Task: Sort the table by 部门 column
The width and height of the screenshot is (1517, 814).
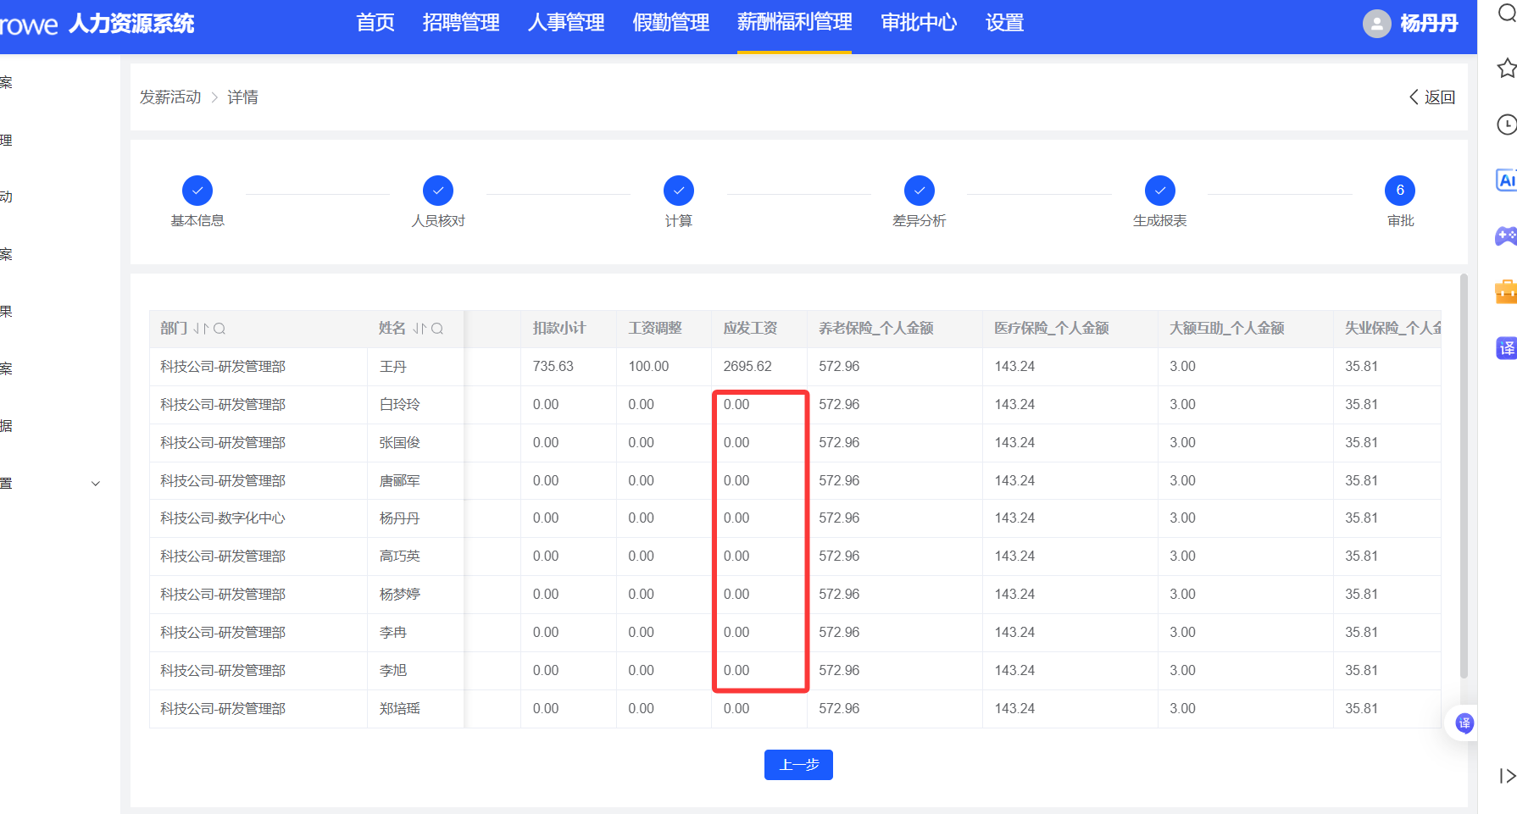Action: coord(200,329)
